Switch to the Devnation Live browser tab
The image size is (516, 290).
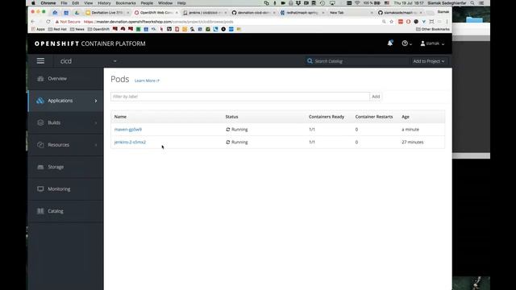pos(107,13)
